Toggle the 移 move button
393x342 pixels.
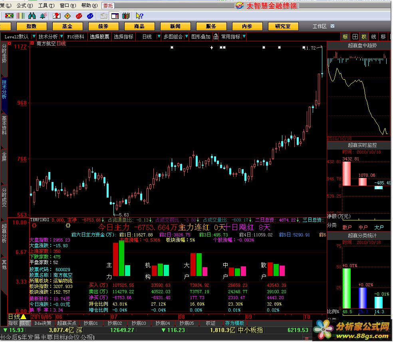pos(383,37)
